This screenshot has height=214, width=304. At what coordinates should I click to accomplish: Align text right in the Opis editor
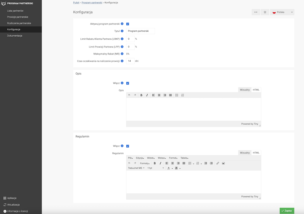tap(164, 95)
